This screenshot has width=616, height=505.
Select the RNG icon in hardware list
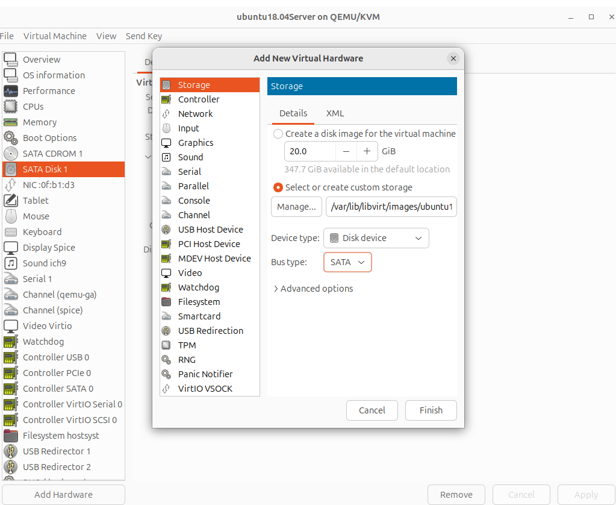pyautogui.click(x=166, y=360)
